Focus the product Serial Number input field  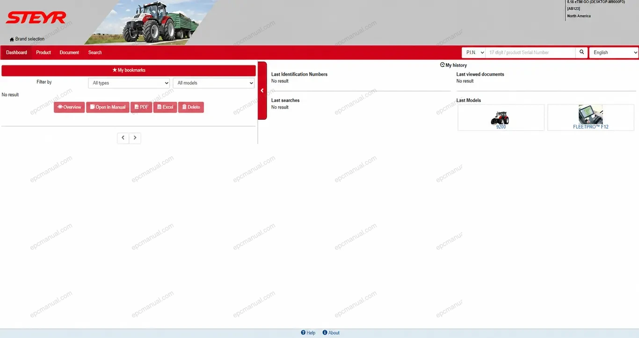[x=530, y=52]
